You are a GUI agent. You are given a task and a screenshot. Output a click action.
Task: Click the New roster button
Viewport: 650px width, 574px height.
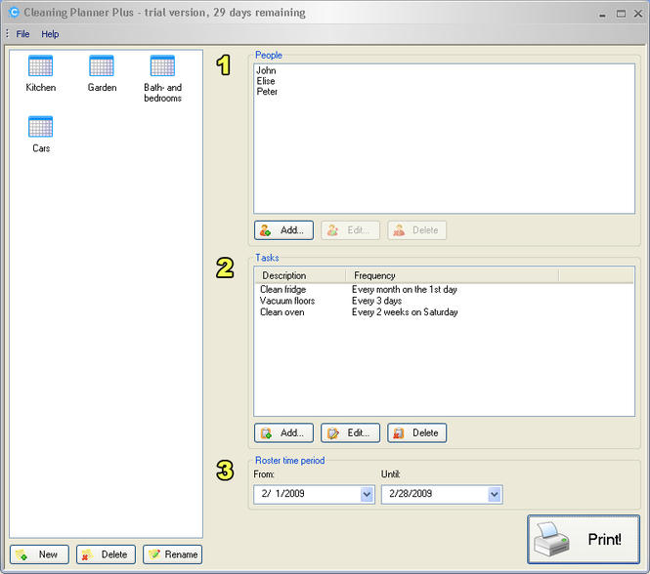pyautogui.click(x=39, y=554)
